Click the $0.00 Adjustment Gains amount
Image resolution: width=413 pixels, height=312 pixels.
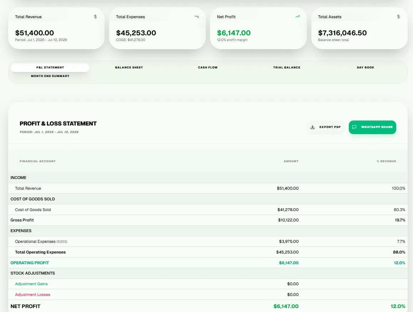tap(293, 284)
